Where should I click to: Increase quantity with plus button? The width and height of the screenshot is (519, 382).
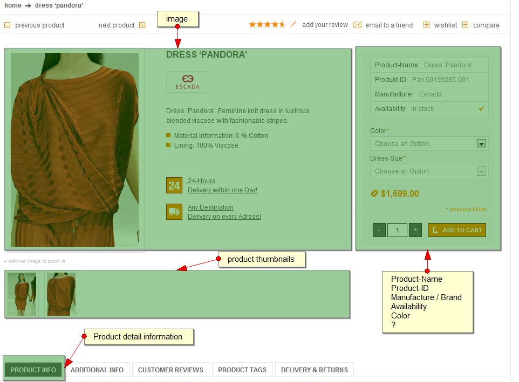click(x=415, y=230)
